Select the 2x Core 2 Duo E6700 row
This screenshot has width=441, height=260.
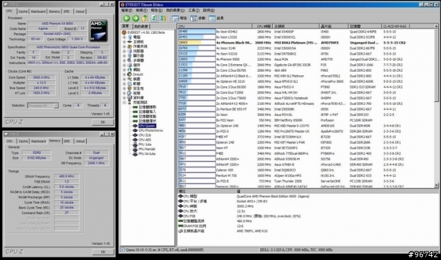[x=306, y=70]
